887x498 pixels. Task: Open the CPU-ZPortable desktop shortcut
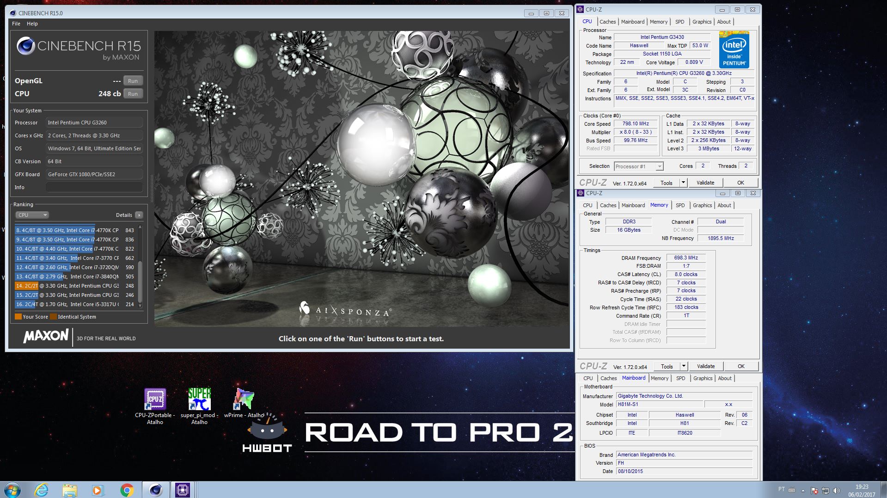pyautogui.click(x=155, y=406)
